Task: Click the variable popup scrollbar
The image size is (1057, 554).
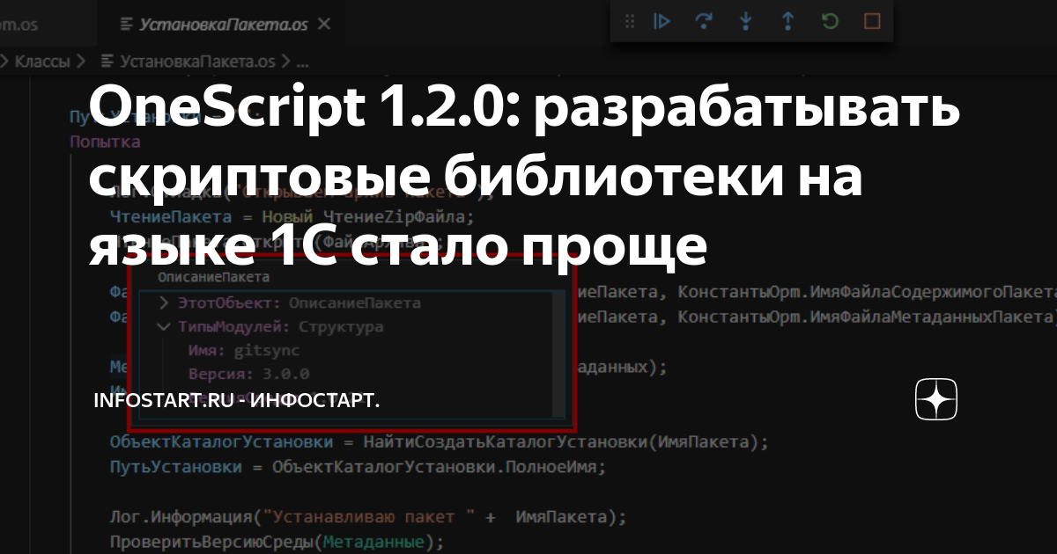Action: (558, 352)
